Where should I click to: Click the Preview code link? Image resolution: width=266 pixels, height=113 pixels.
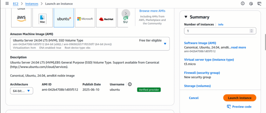click(x=242, y=107)
